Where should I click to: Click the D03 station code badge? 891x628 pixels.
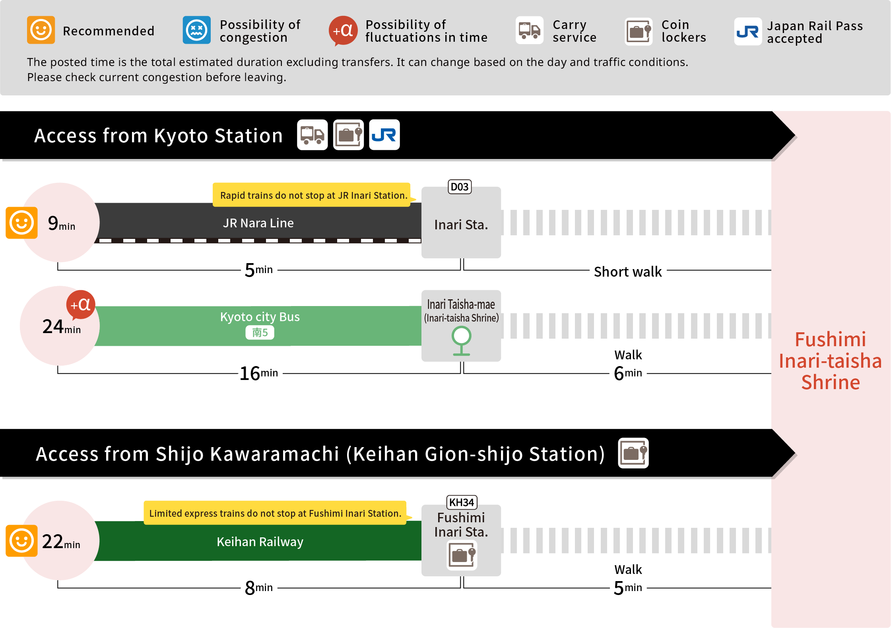460,187
